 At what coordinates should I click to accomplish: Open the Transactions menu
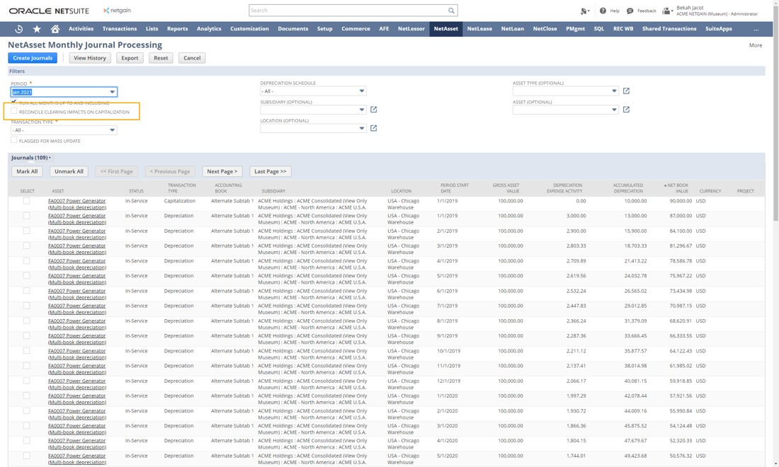[x=119, y=29]
